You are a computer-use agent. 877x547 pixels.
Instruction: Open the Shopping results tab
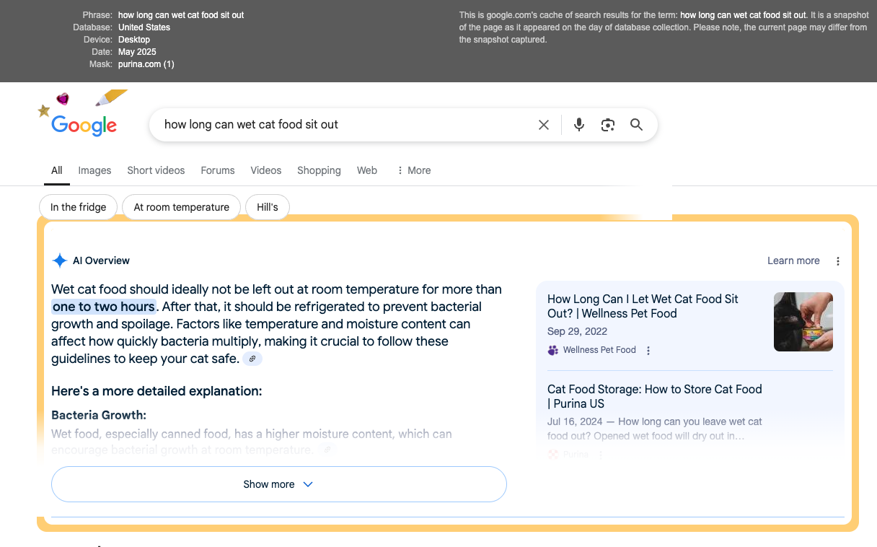click(x=318, y=170)
